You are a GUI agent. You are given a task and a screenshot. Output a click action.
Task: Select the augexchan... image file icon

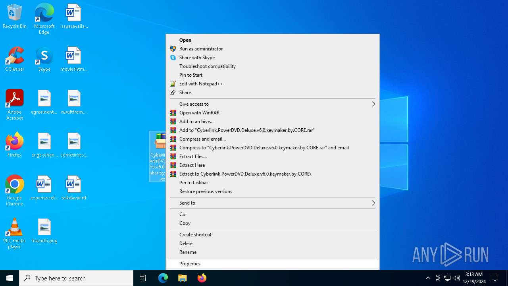point(44,145)
